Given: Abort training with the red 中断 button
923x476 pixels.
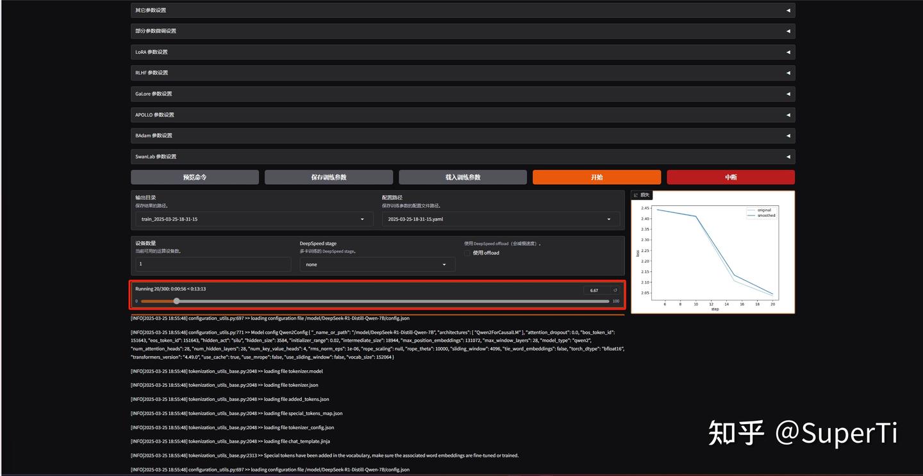Looking at the screenshot, I should tap(731, 177).
